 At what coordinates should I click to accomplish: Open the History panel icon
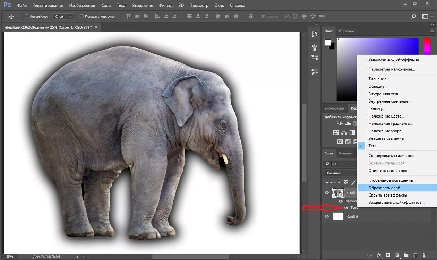(315, 34)
